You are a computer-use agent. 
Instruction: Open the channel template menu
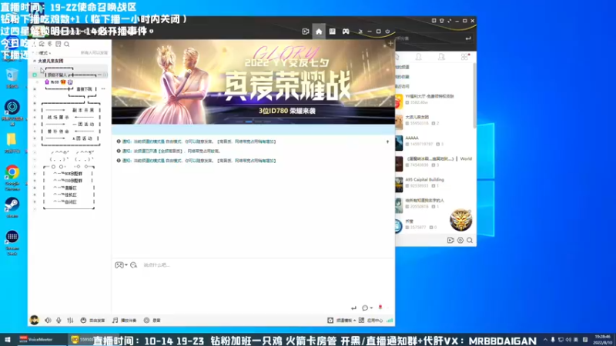pyautogui.click(x=342, y=321)
